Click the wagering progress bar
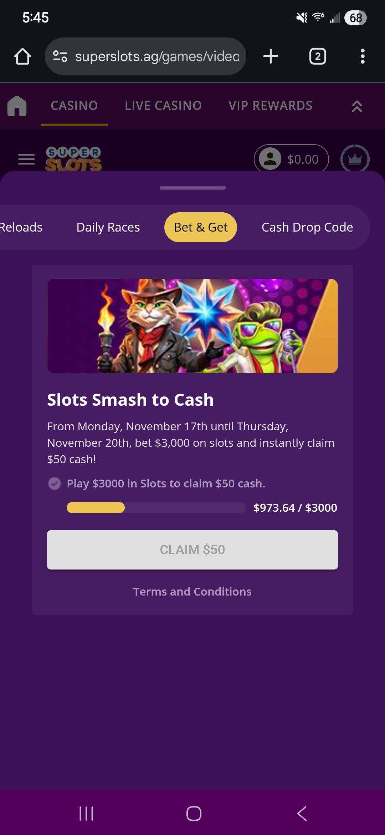 [x=156, y=507]
